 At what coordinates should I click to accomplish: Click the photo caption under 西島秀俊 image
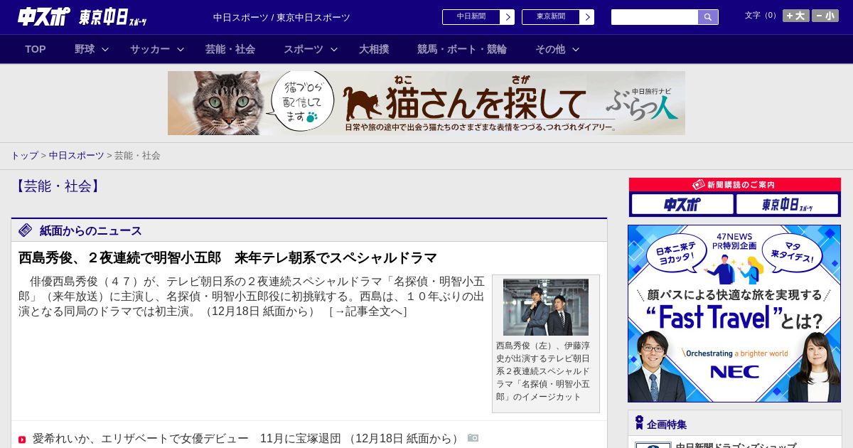coord(544,371)
